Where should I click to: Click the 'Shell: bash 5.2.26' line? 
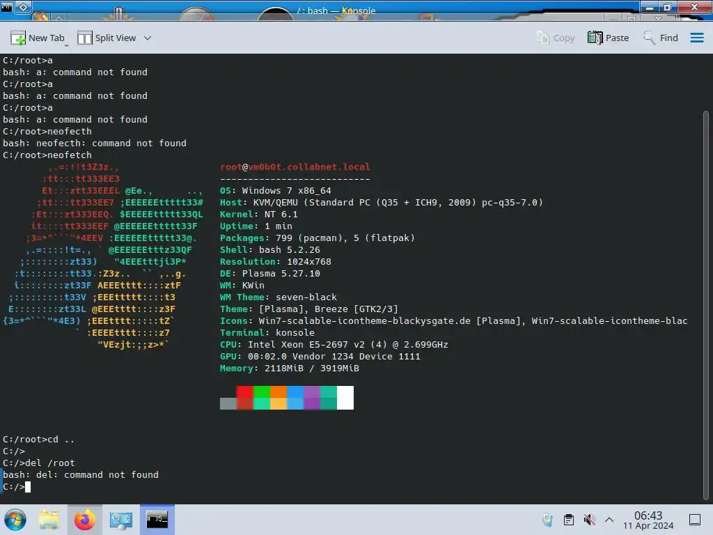[270, 250]
